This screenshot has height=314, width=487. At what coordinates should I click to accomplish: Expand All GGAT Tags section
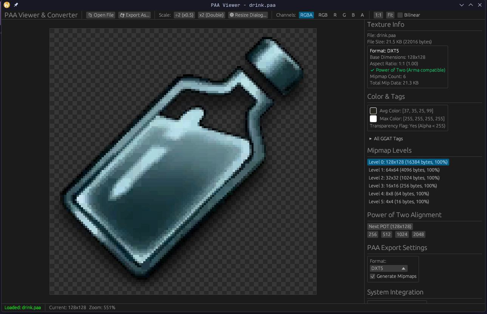[x=386, y=138]
